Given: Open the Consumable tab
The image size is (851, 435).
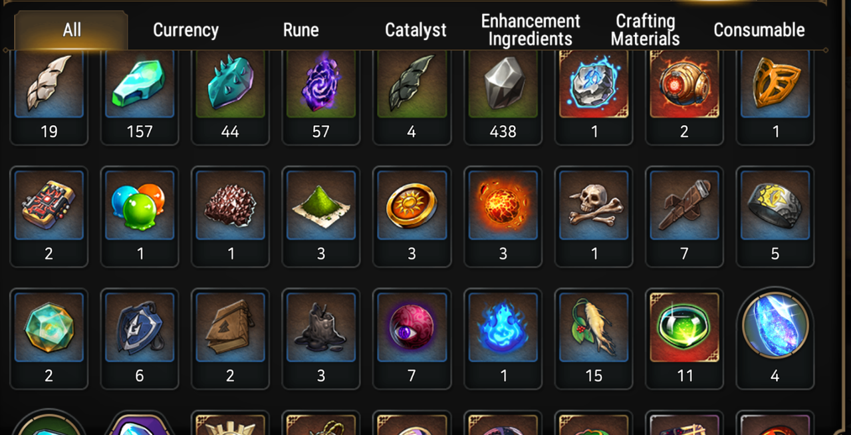Looking at the screenshot, I should (x=759, y=30).
